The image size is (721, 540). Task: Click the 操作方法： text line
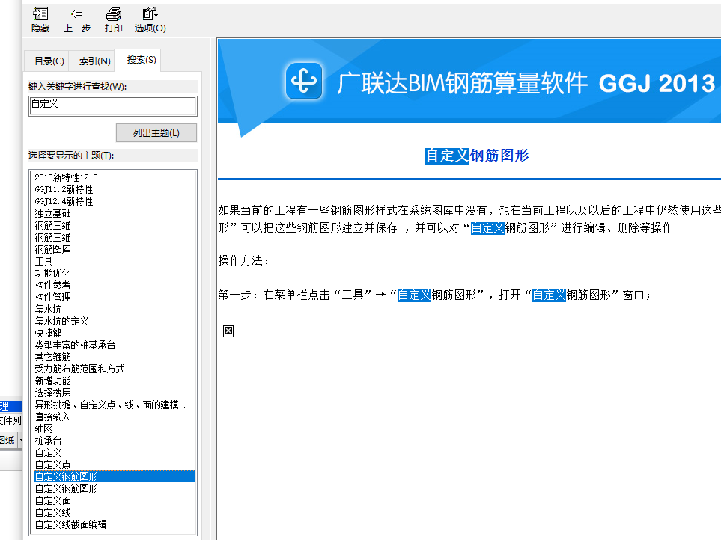pyautogui.click(x=244, y=260)
